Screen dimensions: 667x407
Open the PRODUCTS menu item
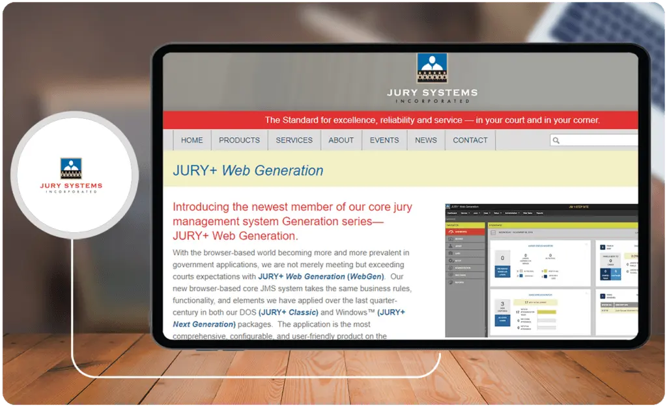click(x=239, y=140)
